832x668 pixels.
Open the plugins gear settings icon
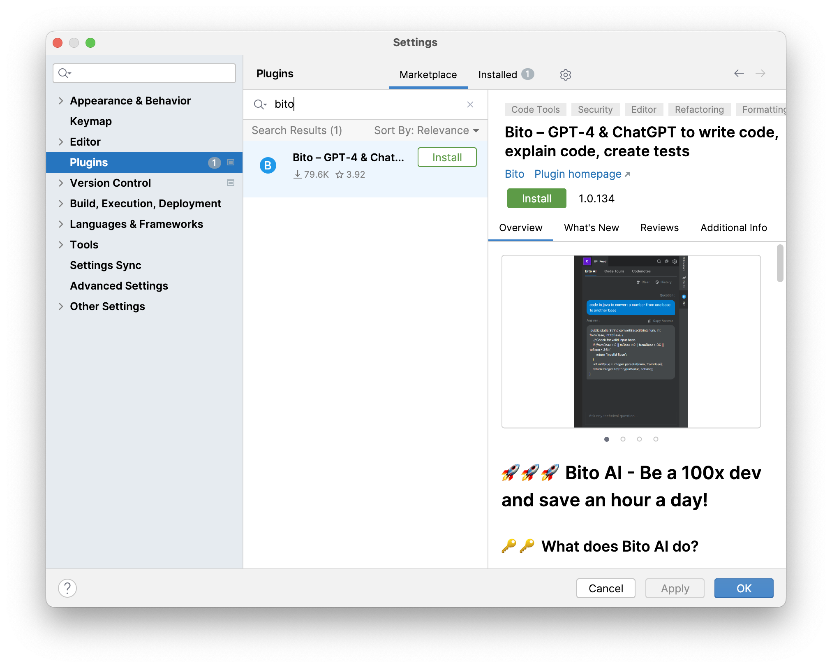pos(566,74)
